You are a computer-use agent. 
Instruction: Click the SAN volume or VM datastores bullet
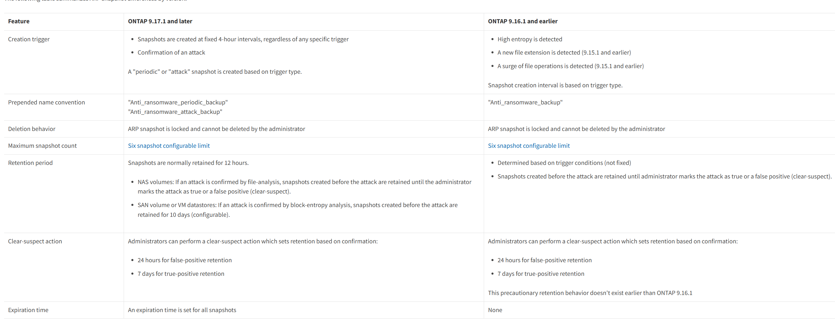point(298,210)
